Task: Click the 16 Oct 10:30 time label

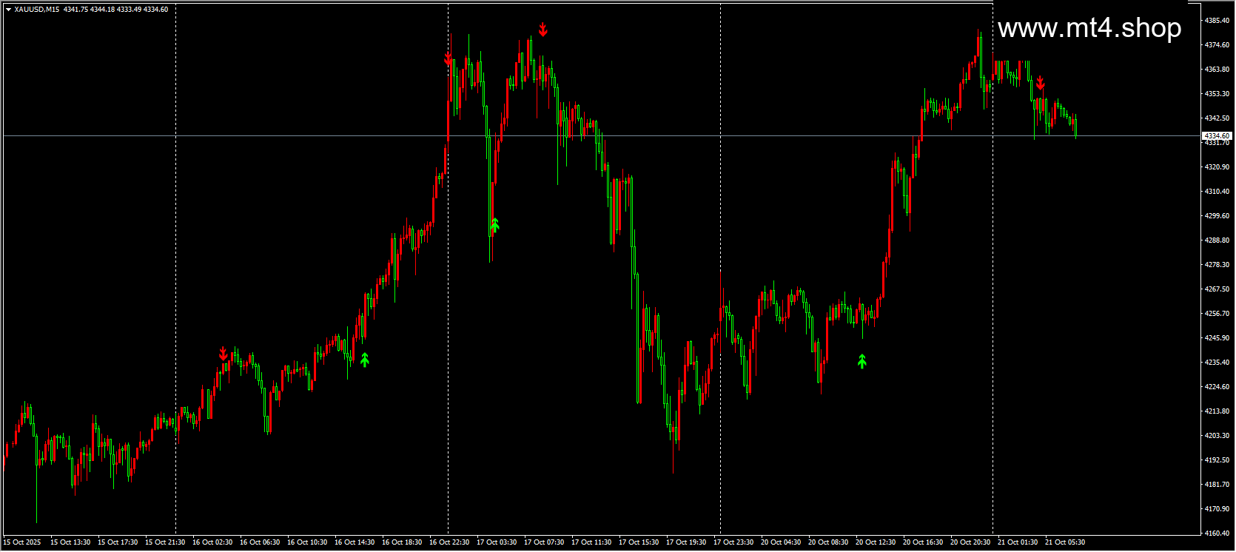Action: coord(307,542)
